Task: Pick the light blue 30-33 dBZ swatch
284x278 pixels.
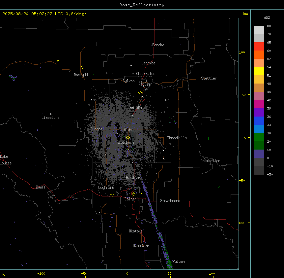Action: [259, 129]
